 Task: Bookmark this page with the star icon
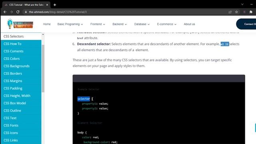click(236, 12)
